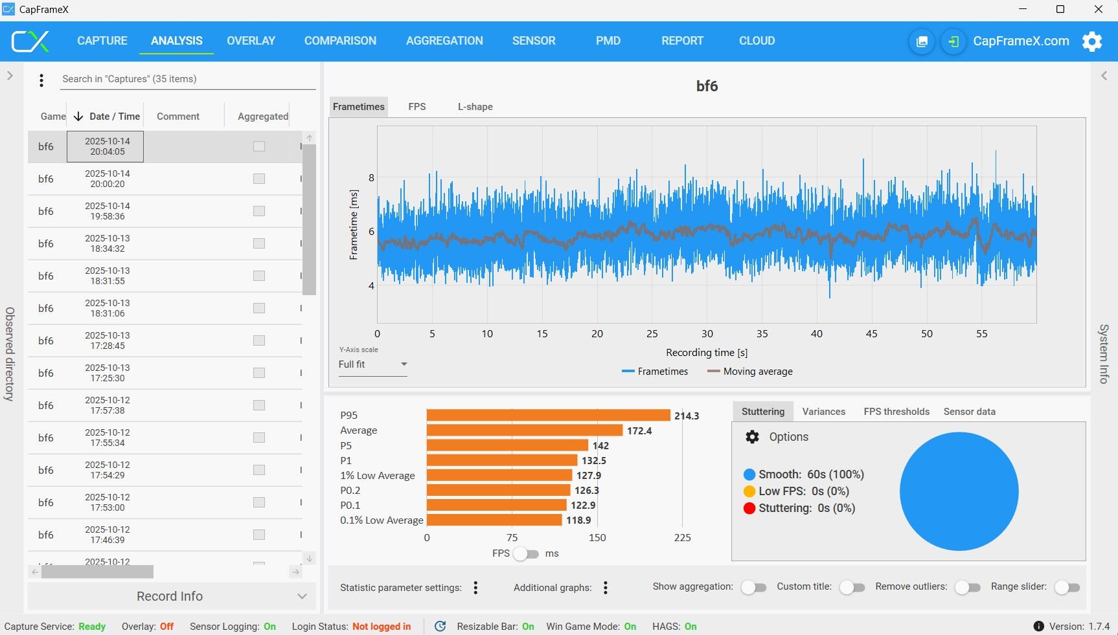Click the red Stuttering legend swatch

749,508
